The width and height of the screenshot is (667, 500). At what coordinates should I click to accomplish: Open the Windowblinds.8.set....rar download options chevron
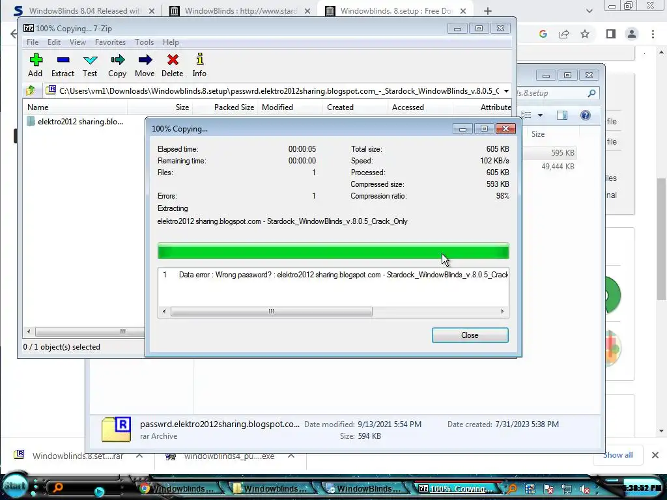(x=139, y=456)
